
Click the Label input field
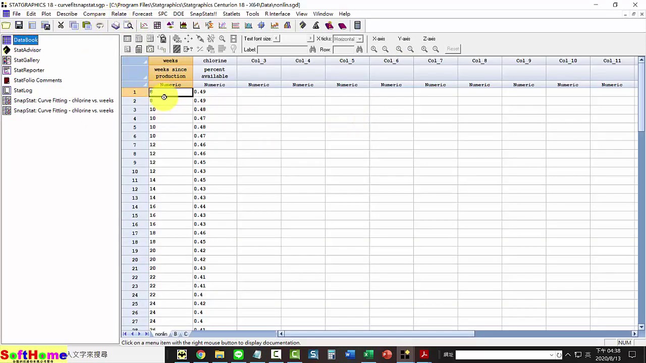coord(282,49)
